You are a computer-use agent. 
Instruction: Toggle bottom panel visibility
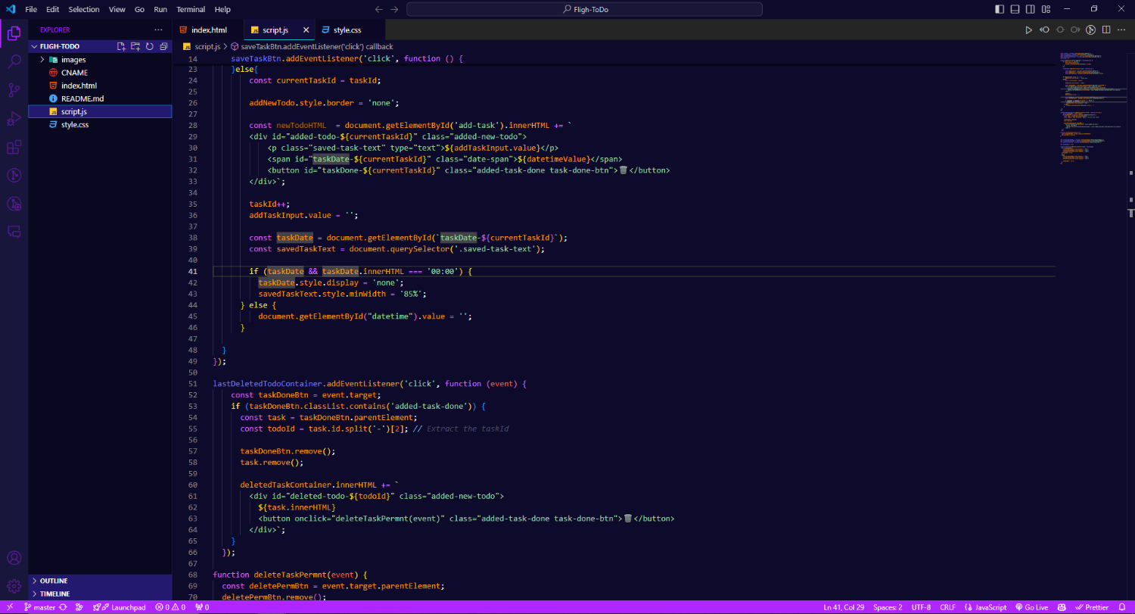[1015, 9]
